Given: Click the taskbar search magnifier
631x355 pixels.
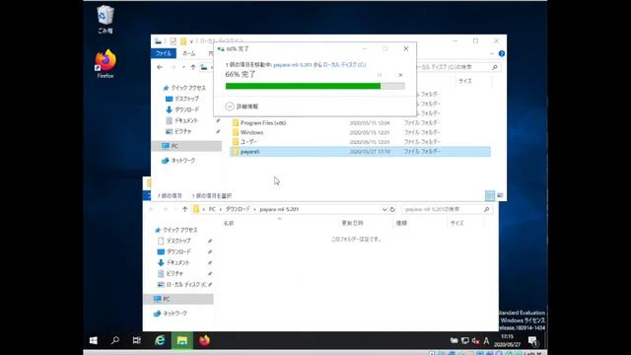Looking at the screenshot, I should point(115,340).
